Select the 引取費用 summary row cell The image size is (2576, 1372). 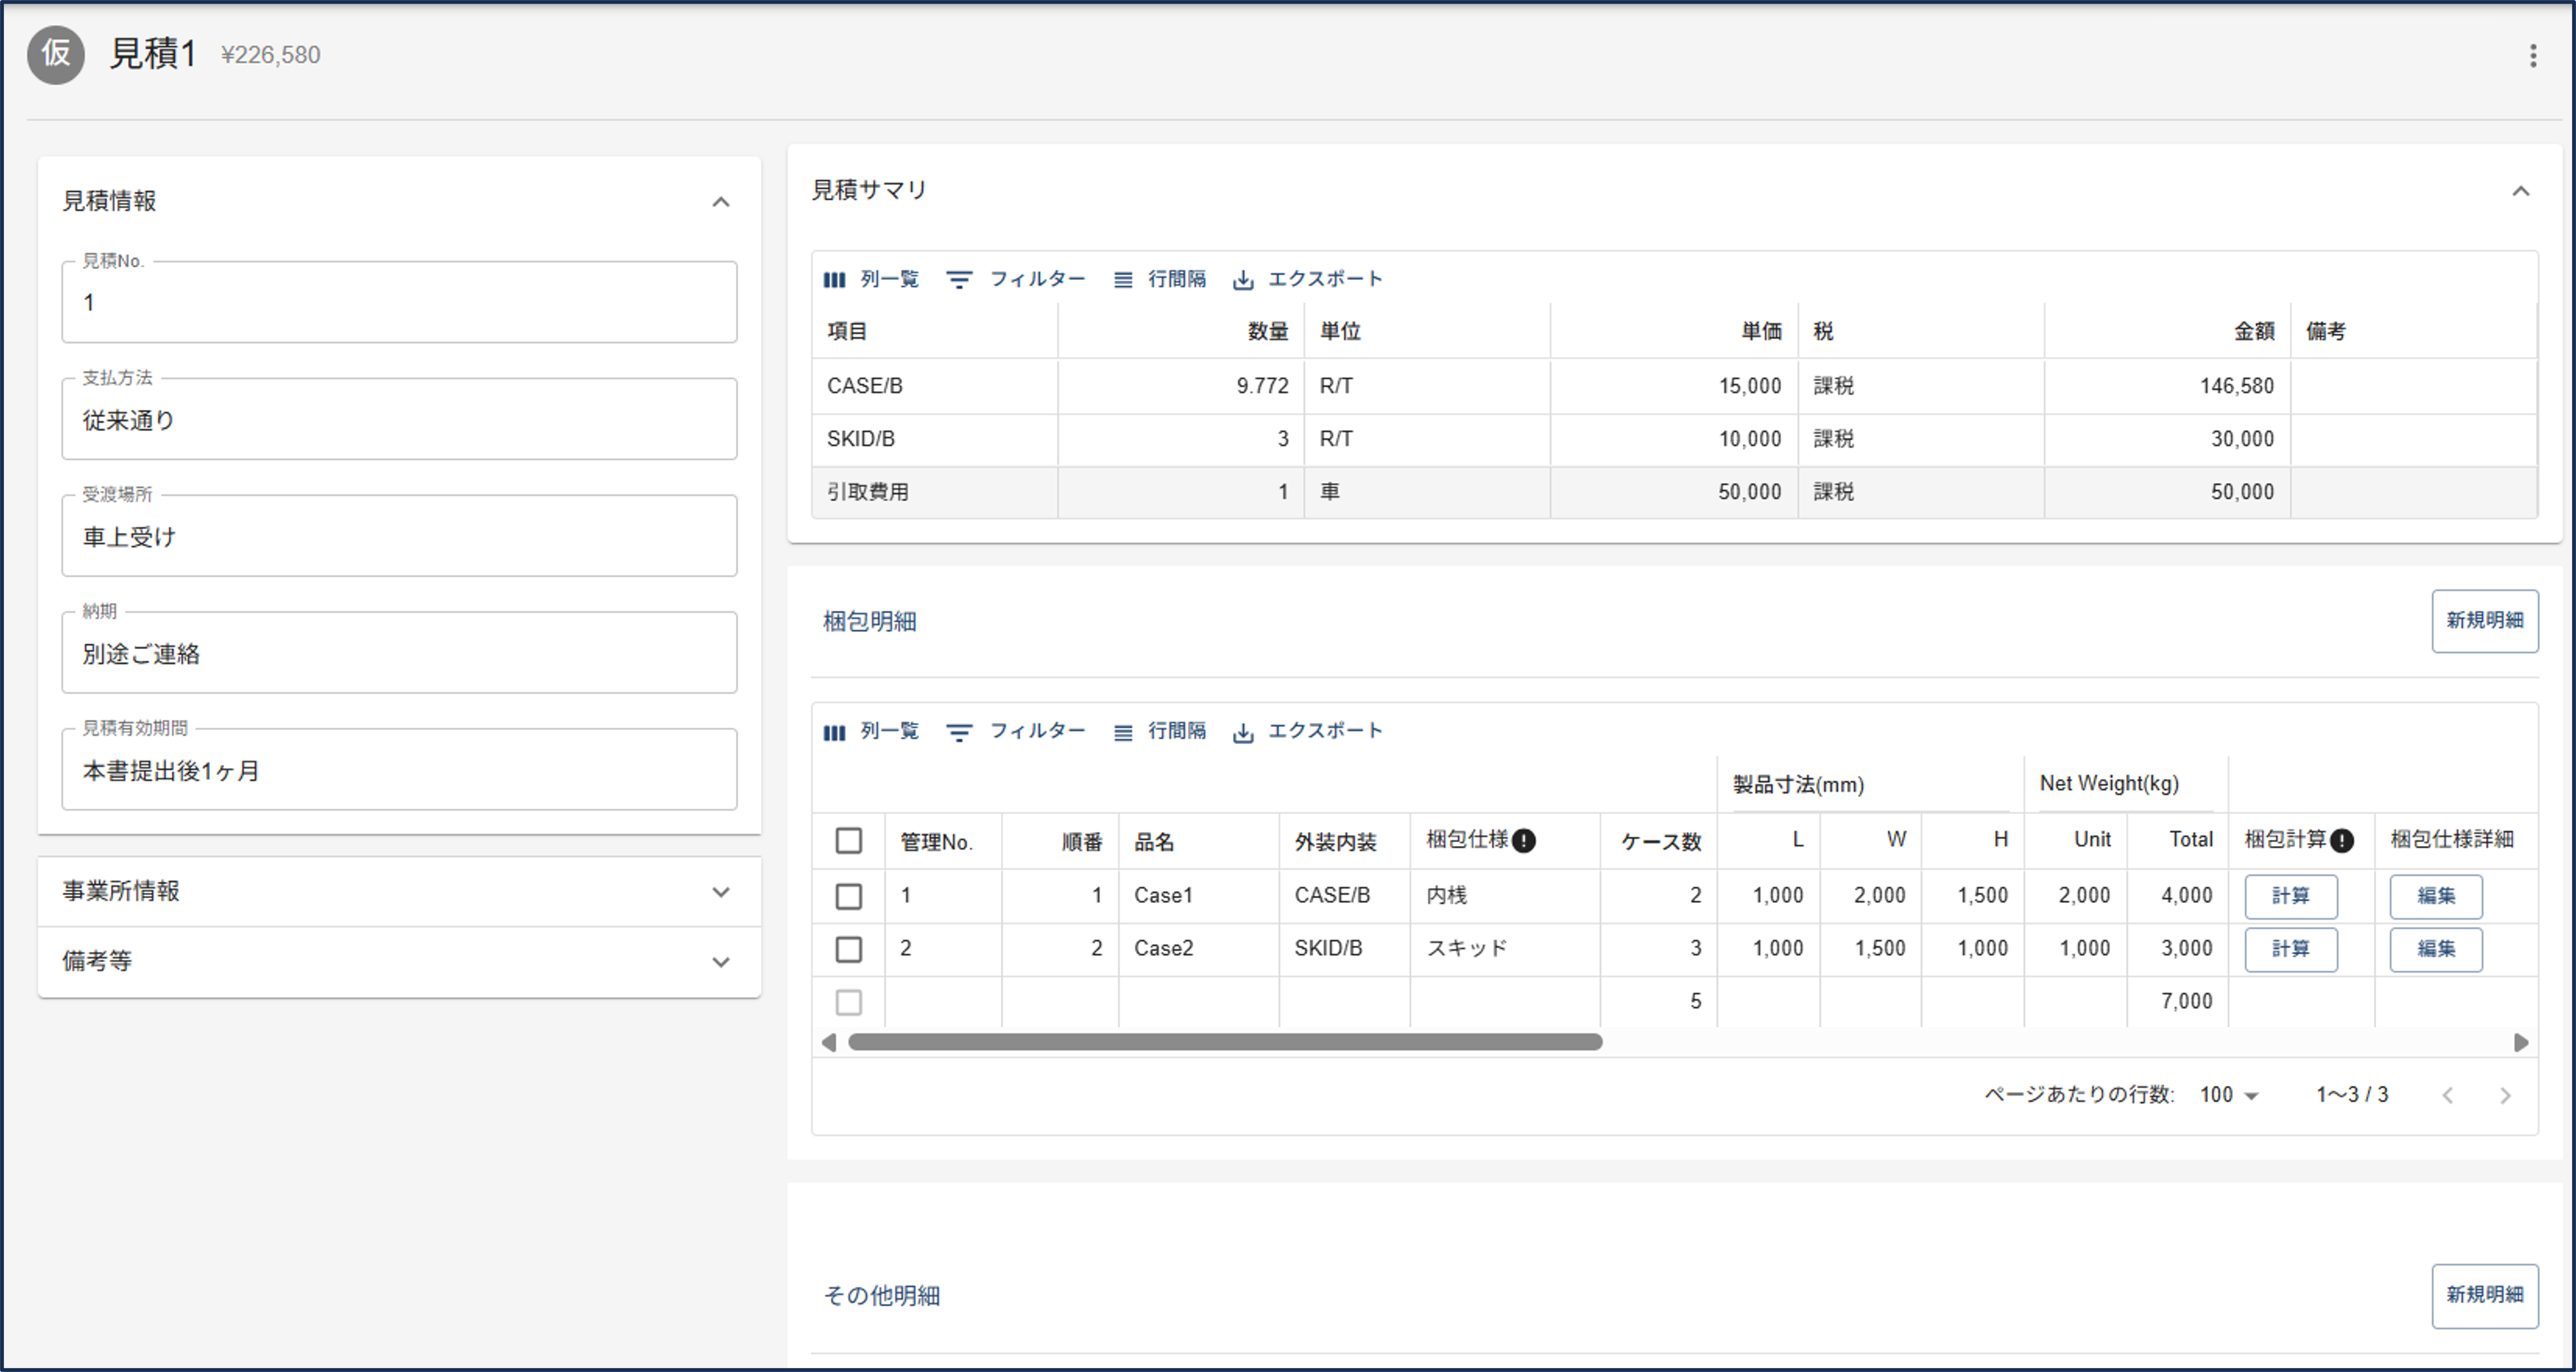935,492
